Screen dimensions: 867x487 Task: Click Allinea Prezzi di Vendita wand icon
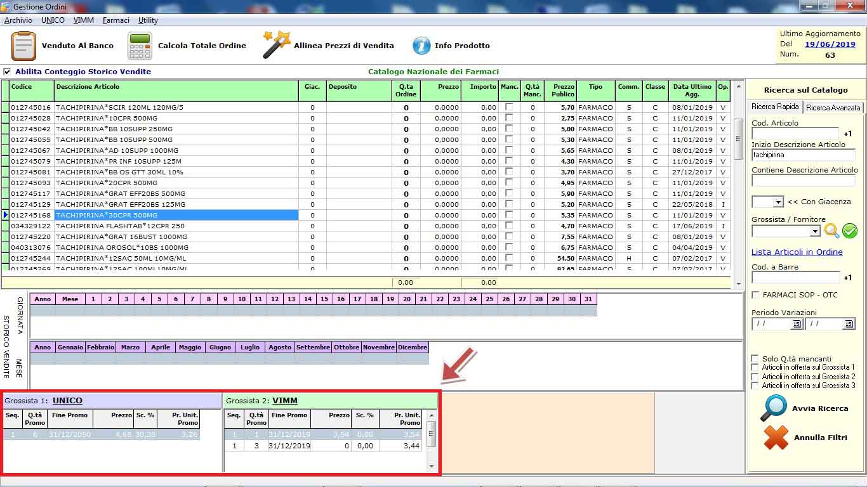coord(276,45)
